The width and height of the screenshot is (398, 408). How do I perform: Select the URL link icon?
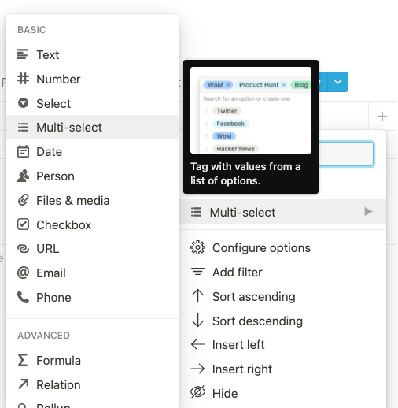[x=23, y=249]
